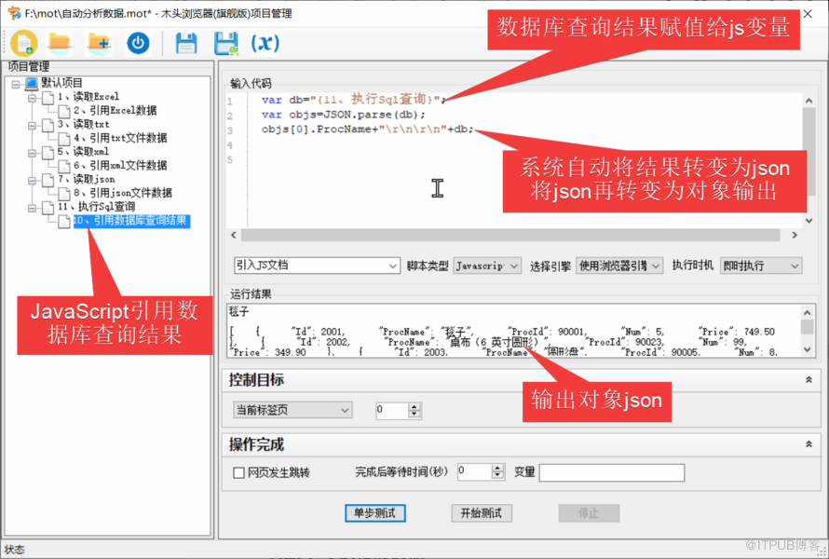Image resolution: width=829 pixels, height=559 pixels.
Task: Click page icon of 7、读取json
Action: click(x=48, y=180)
